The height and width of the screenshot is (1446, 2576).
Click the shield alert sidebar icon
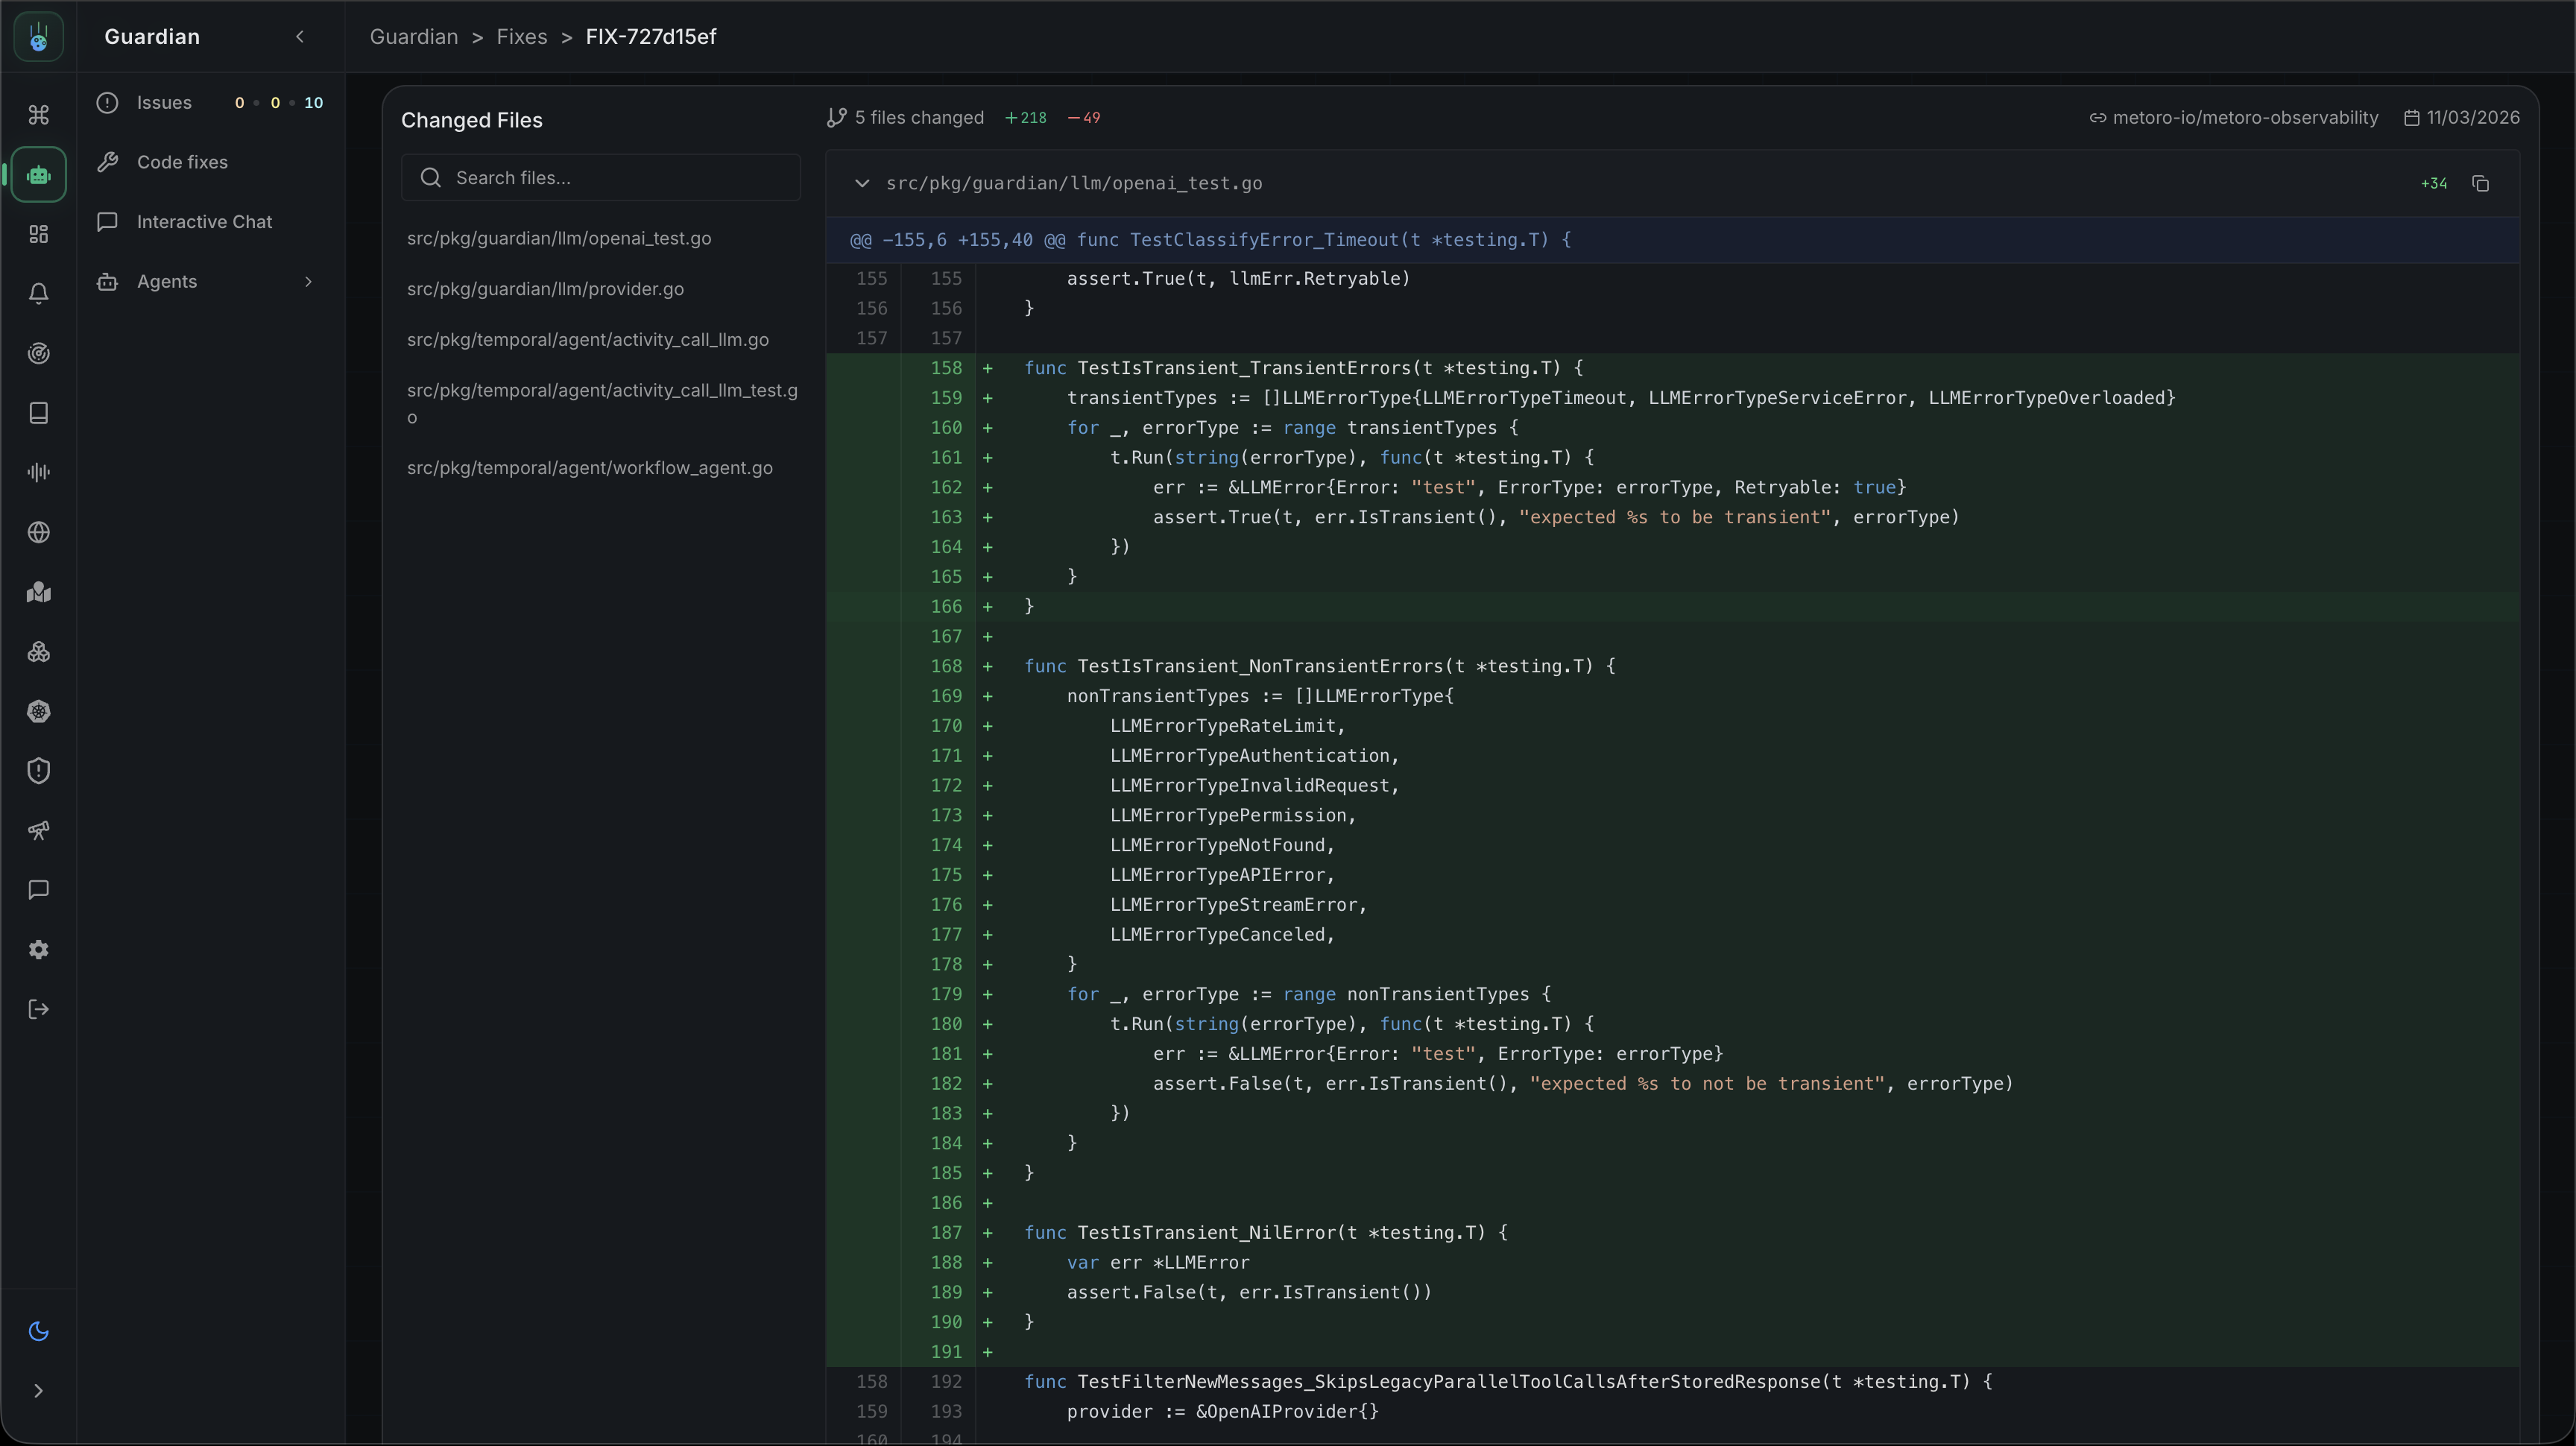[39, 771]
